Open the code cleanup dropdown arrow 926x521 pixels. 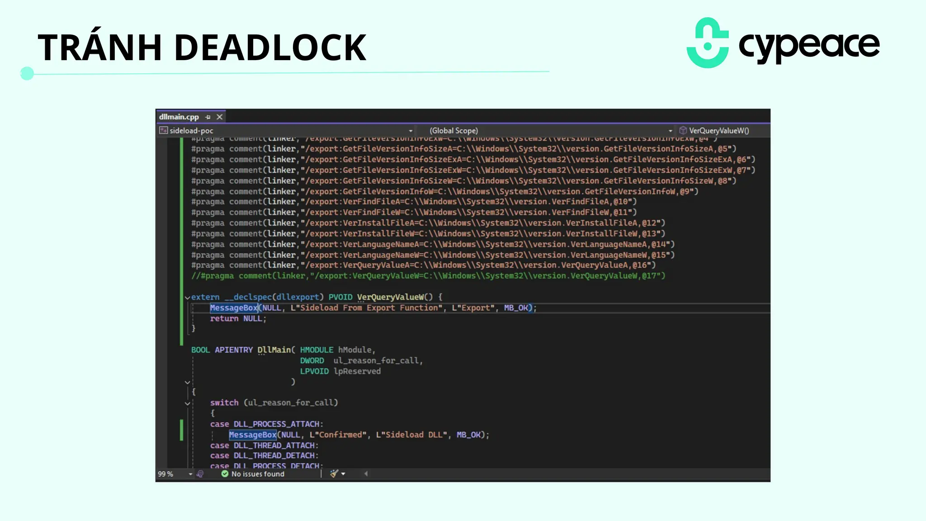tap(343, 474)
